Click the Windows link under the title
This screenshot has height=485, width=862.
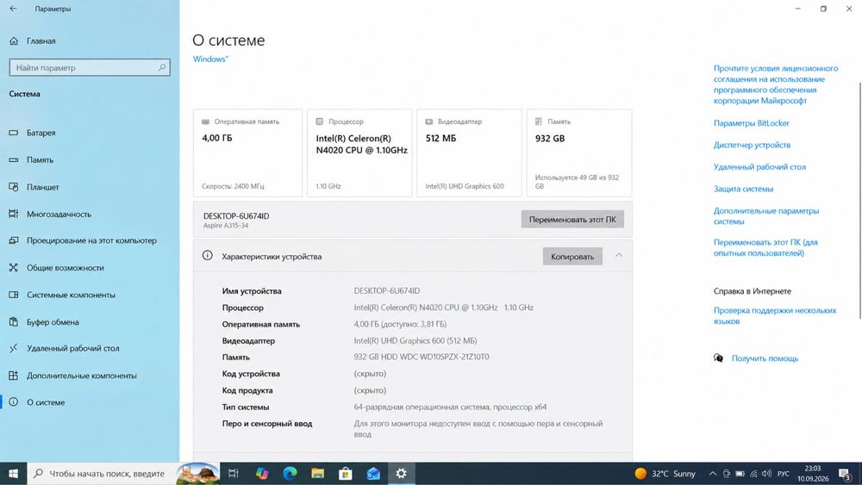210,59
